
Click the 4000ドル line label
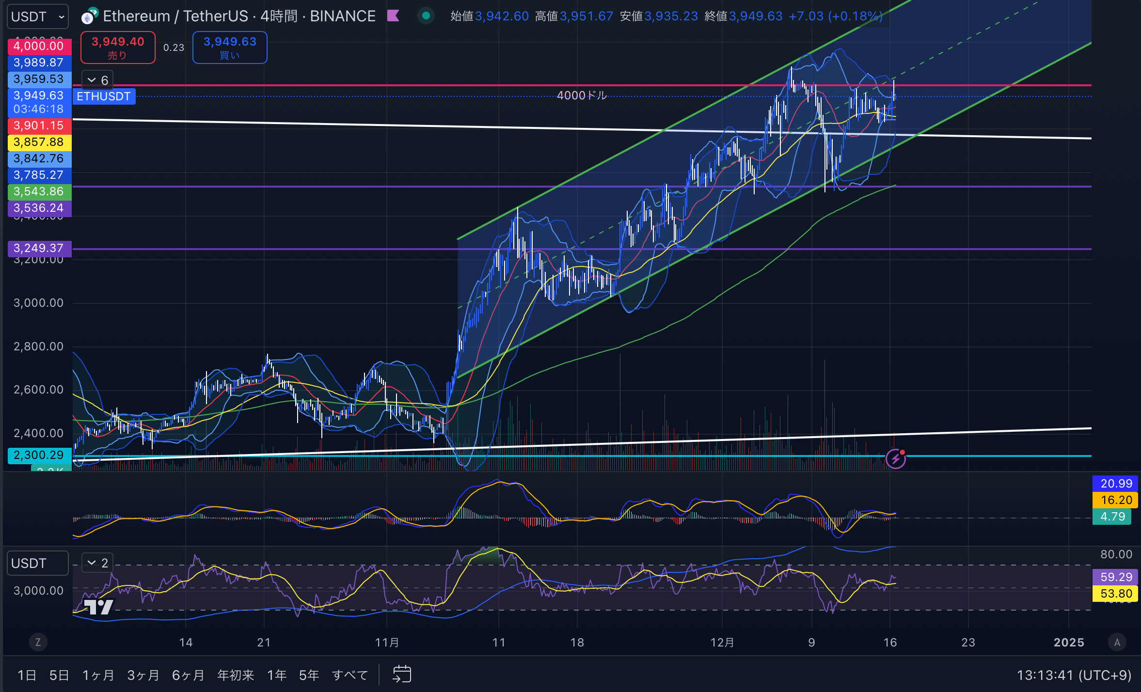click(582, 95)
